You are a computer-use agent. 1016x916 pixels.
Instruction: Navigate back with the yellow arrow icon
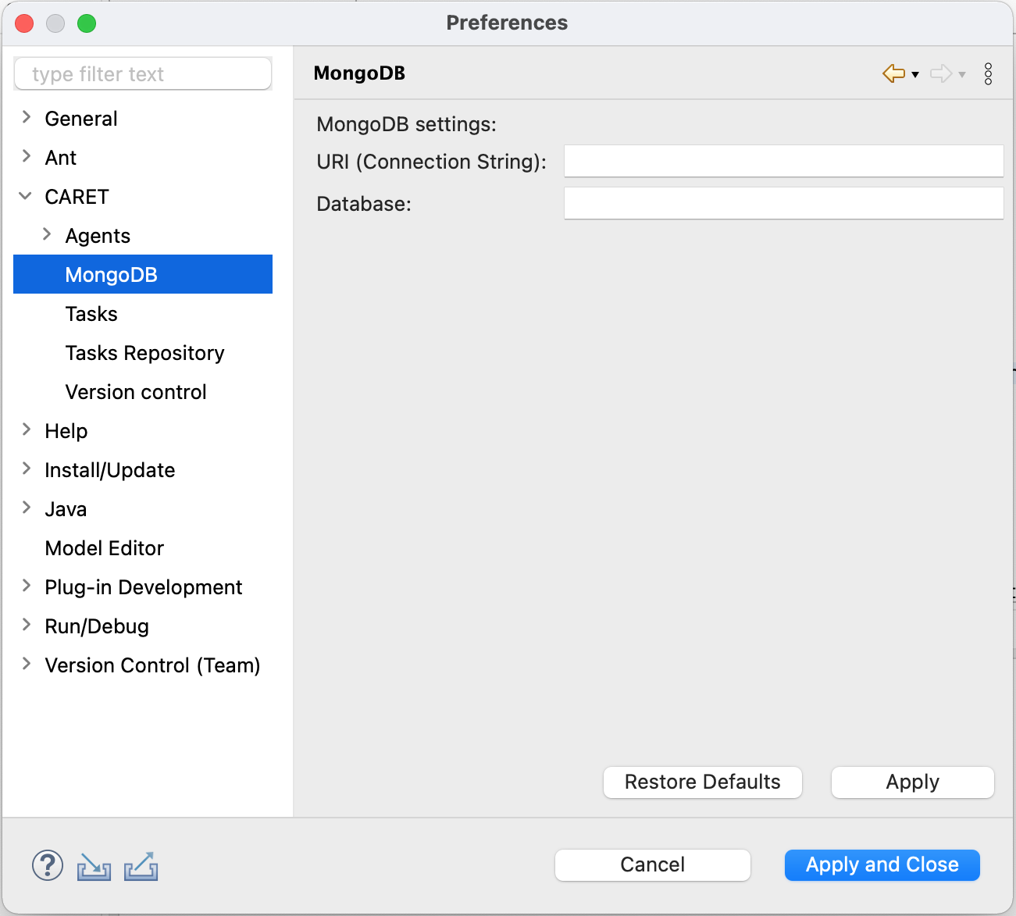point(893,73)
